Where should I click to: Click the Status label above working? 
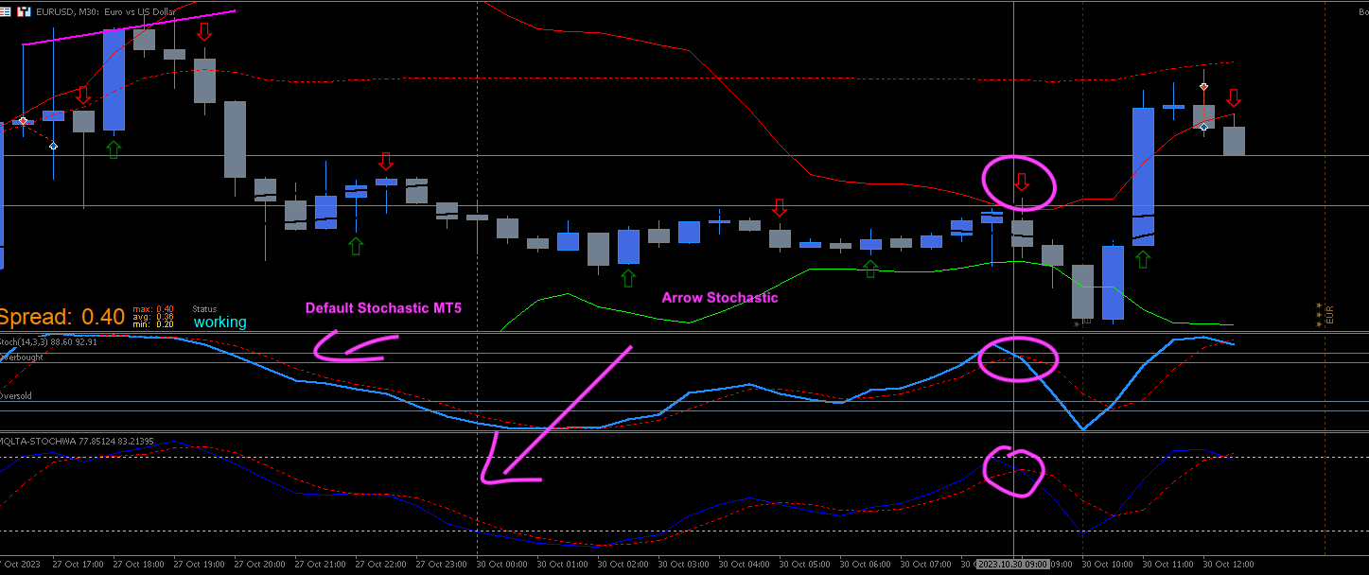204,309
